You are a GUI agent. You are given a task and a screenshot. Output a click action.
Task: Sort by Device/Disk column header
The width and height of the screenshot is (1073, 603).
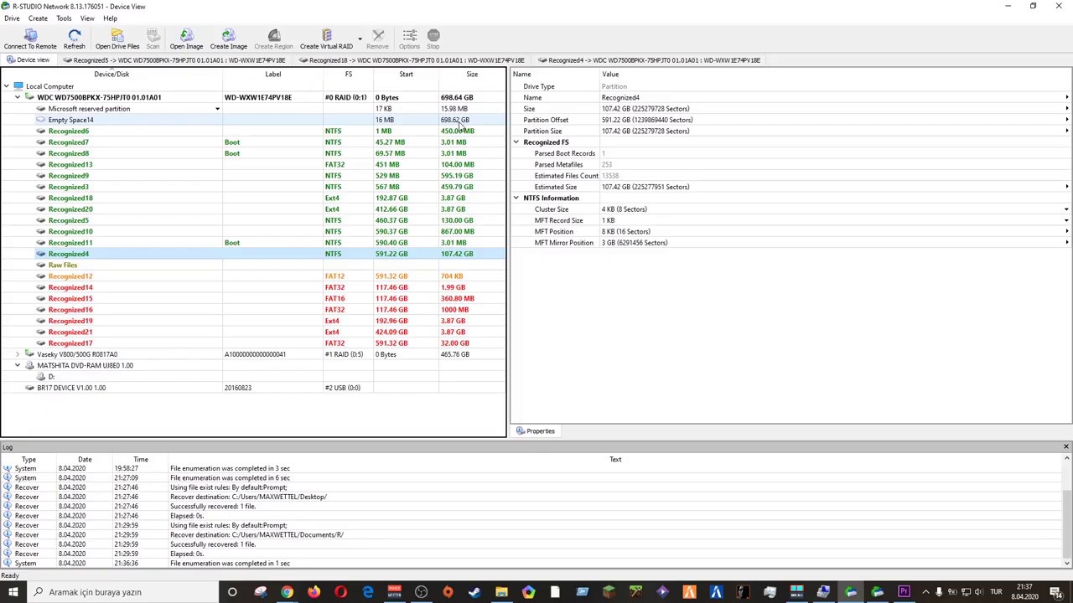[x=111, y=75]
